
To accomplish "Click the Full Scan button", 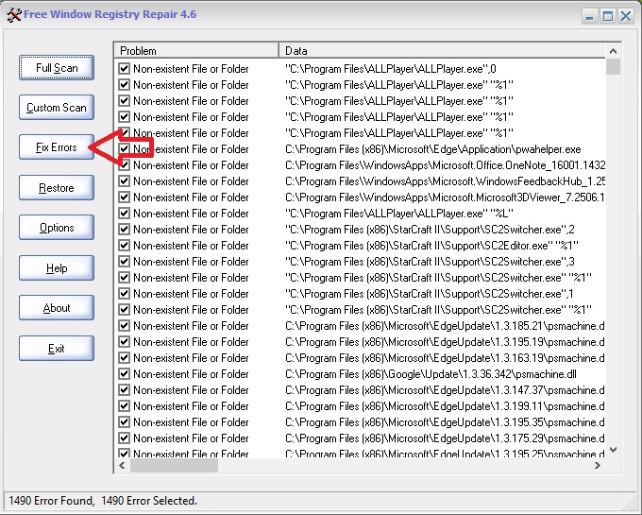I will (x=57, y=68).
